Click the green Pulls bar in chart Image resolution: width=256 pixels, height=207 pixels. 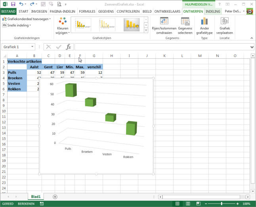click(71, 90)
